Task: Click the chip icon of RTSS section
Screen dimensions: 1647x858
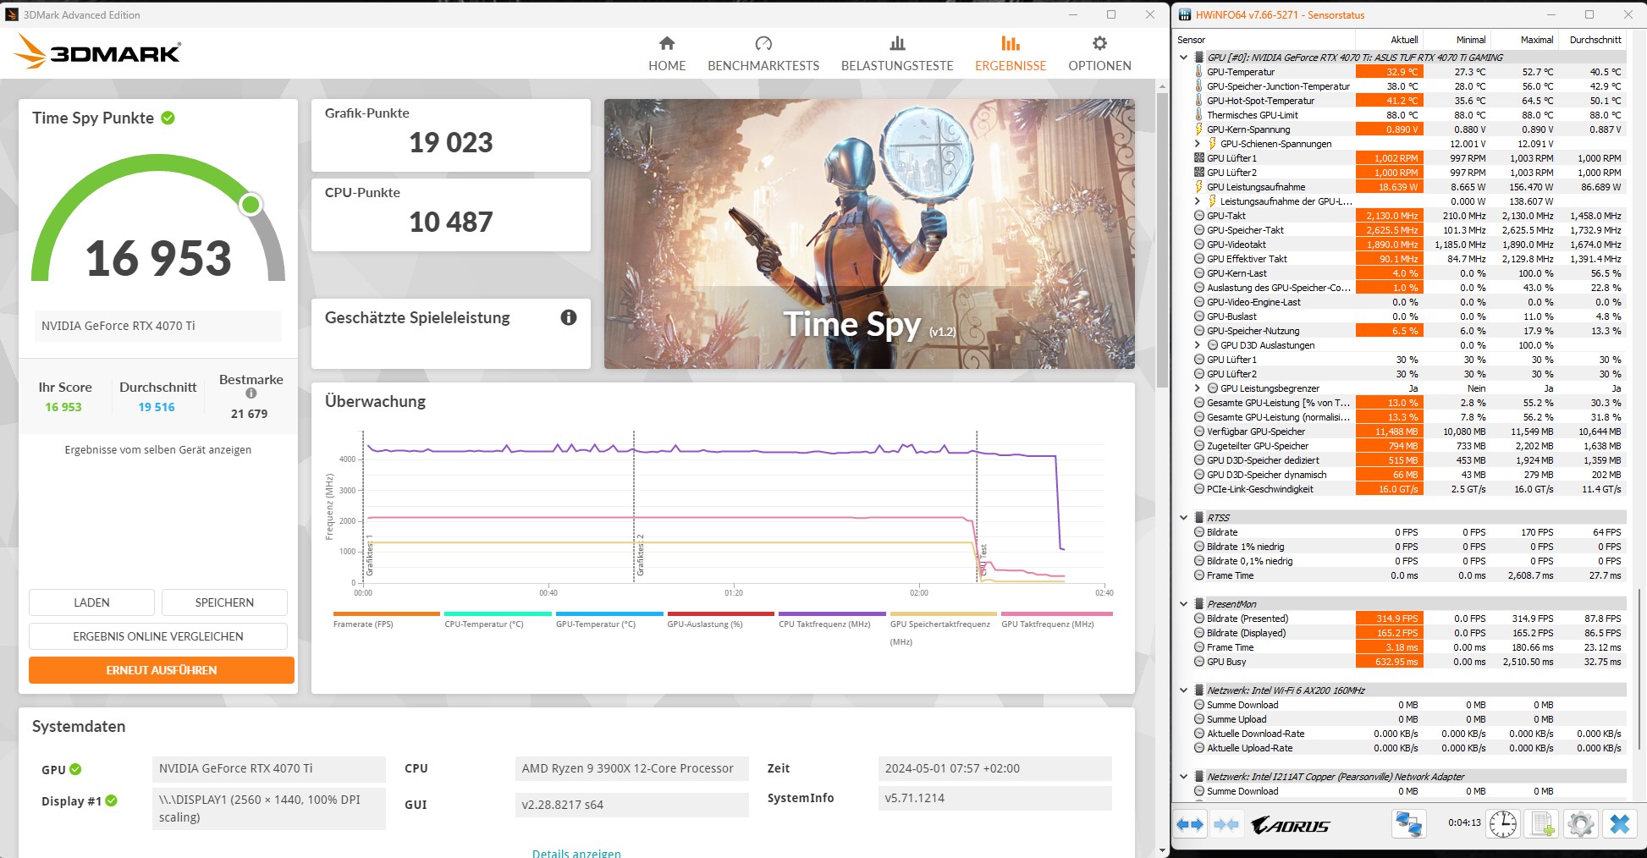Action: [1199, 518]
